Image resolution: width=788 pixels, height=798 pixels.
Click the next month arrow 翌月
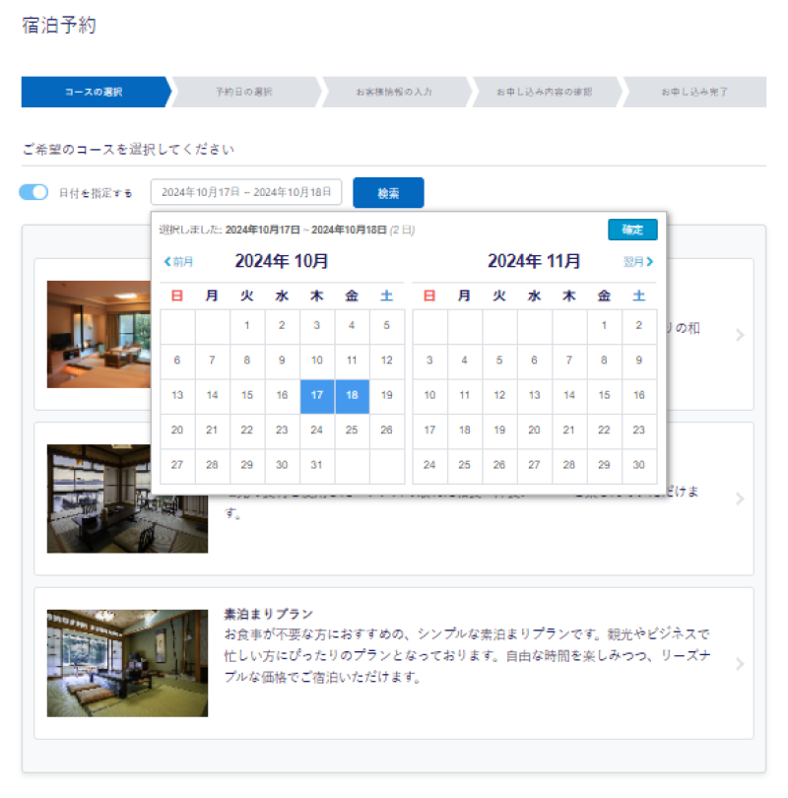[639, 261]
